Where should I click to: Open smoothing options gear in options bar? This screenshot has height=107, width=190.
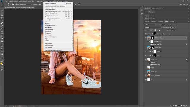[75, 4]
